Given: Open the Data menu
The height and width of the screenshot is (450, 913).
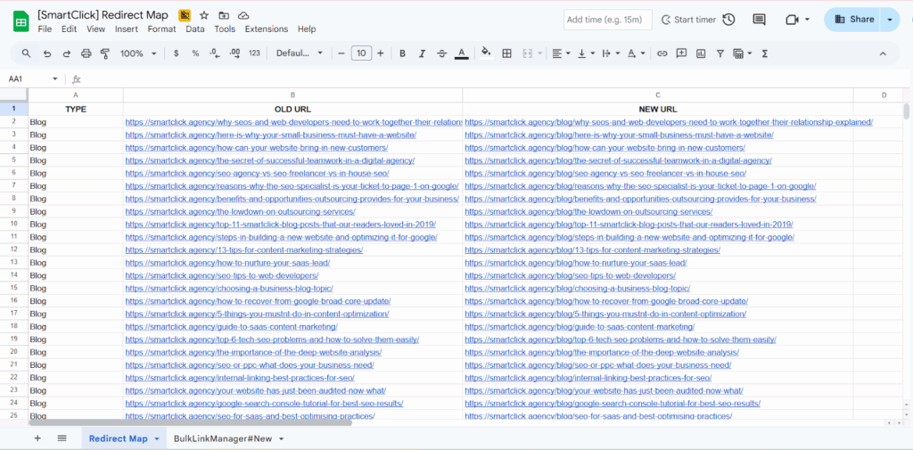Looking at the screenshot, I should 195,29.
